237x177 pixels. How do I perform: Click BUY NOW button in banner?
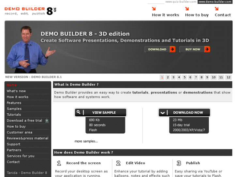(195, 49)
